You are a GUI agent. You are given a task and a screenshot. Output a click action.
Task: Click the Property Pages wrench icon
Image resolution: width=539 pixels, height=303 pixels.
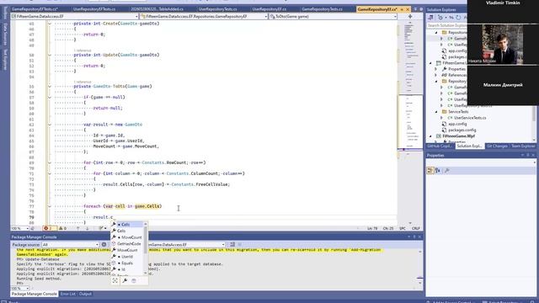446,171
